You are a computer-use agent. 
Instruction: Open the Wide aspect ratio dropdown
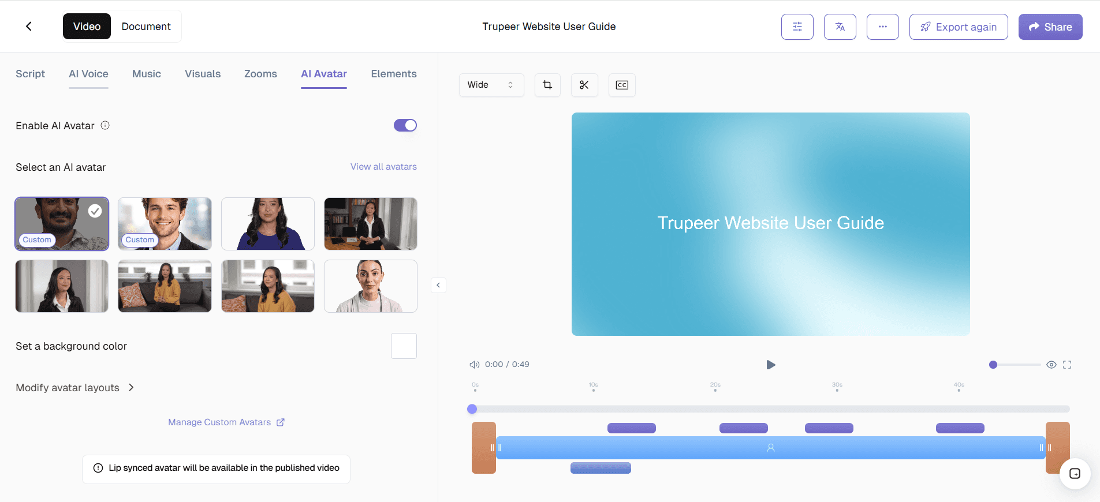click(491, 85)
